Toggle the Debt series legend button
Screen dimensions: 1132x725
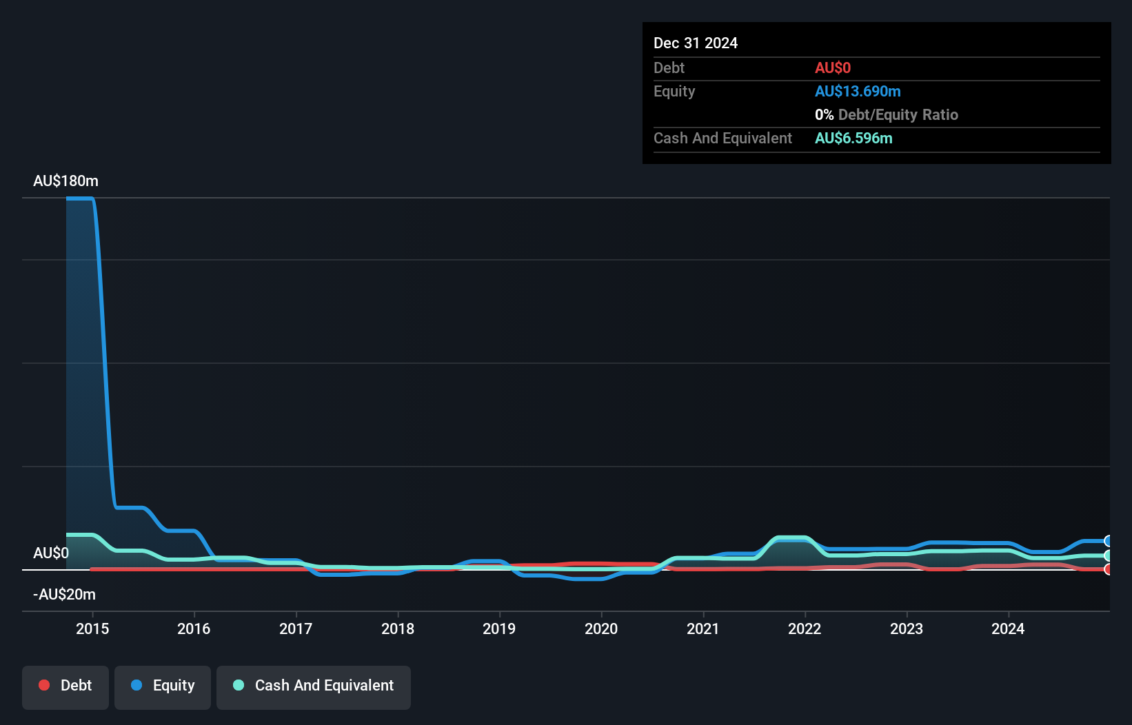tap(65, 687)
